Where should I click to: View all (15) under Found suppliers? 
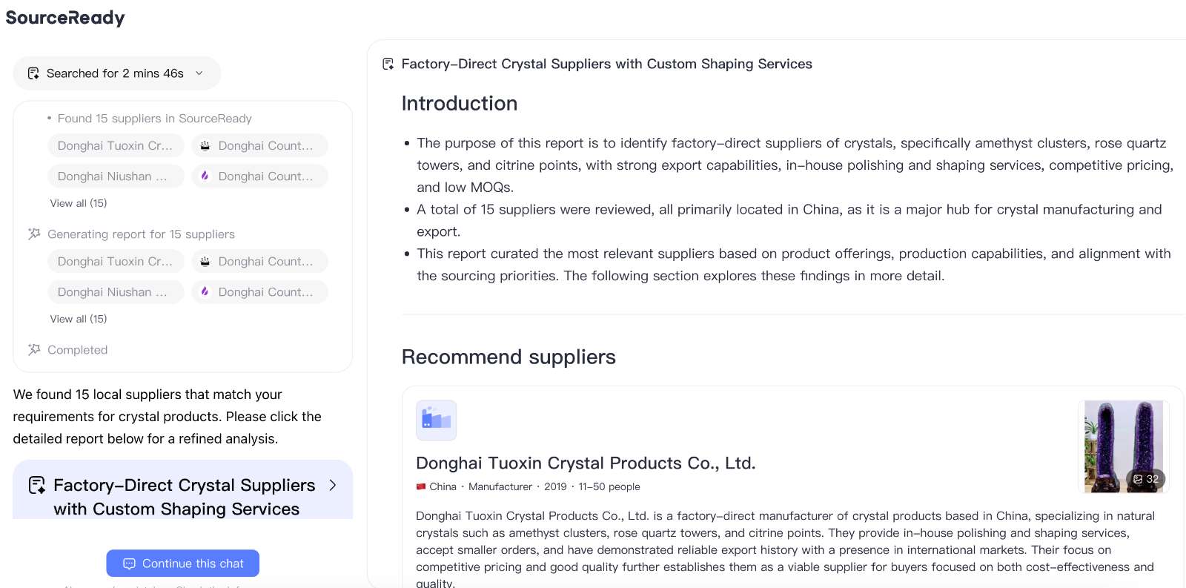[x=79, y=203]
